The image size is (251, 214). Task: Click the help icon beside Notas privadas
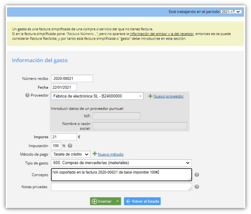pos(197,187)
